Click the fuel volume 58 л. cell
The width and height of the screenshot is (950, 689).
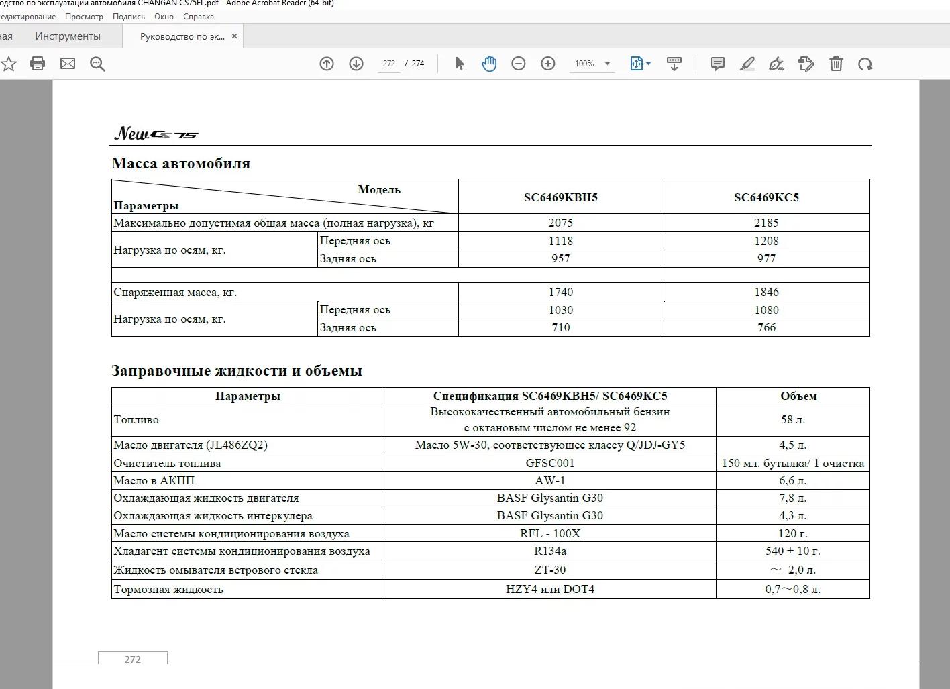pyautogui.click(x=793, y=420)
